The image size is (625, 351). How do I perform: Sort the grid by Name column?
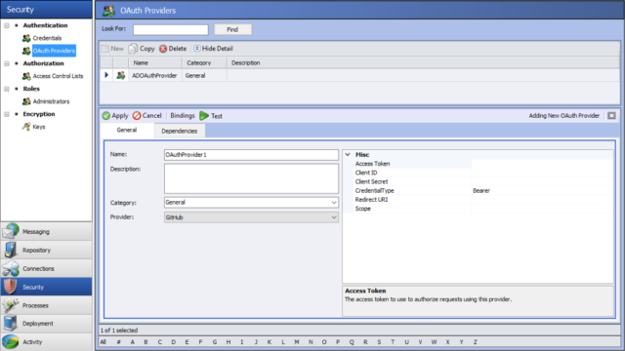(155, 62)
